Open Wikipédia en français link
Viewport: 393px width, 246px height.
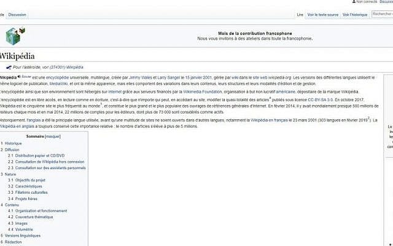tap(269, 121)
